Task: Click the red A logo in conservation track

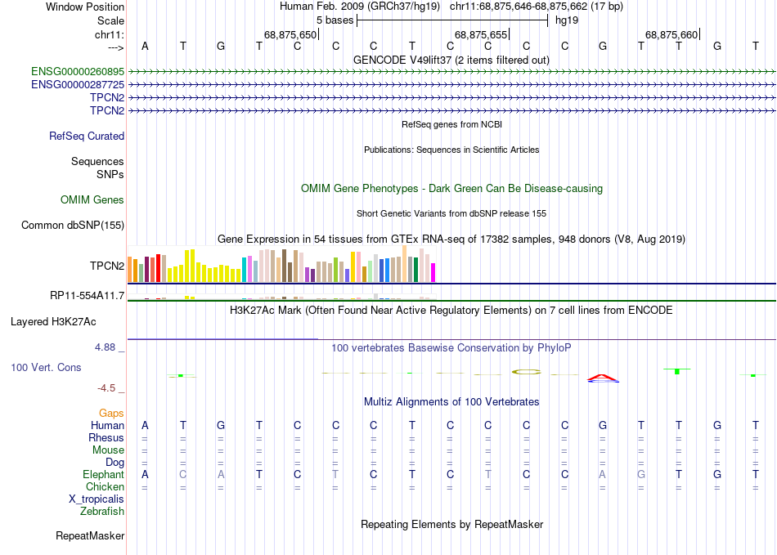Action: point(603,378)
